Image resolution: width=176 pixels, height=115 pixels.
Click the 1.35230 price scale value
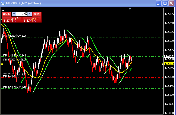pos(169,77)
